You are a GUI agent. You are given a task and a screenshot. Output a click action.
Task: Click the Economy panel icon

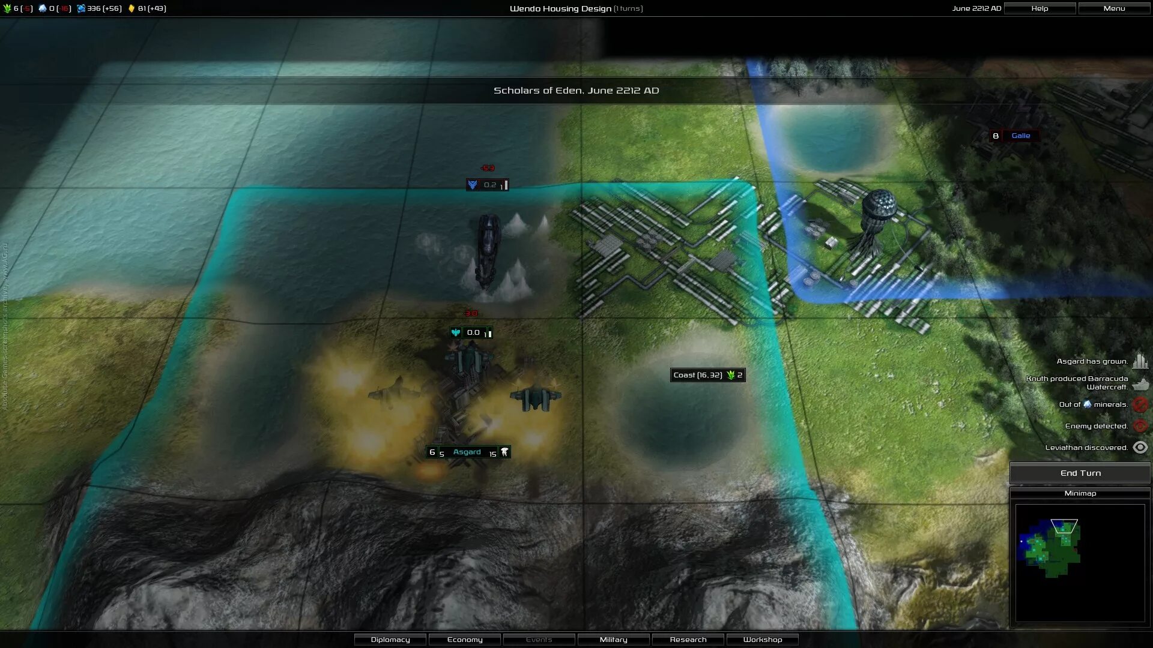click(464, 639)
